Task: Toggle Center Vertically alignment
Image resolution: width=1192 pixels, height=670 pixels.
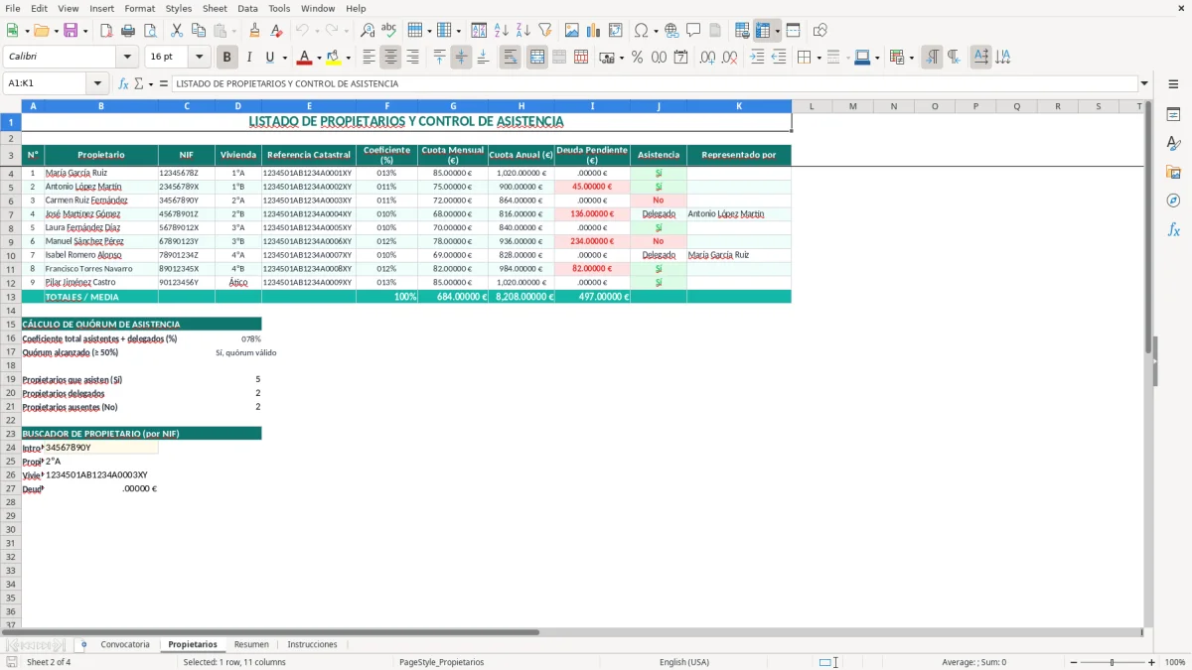Action: coord(461,58)
